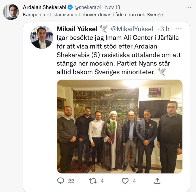Open the three-dot menu of Ardalan's tweet
The width and height of the screenshot is (196, 192).
coord(189,7)
